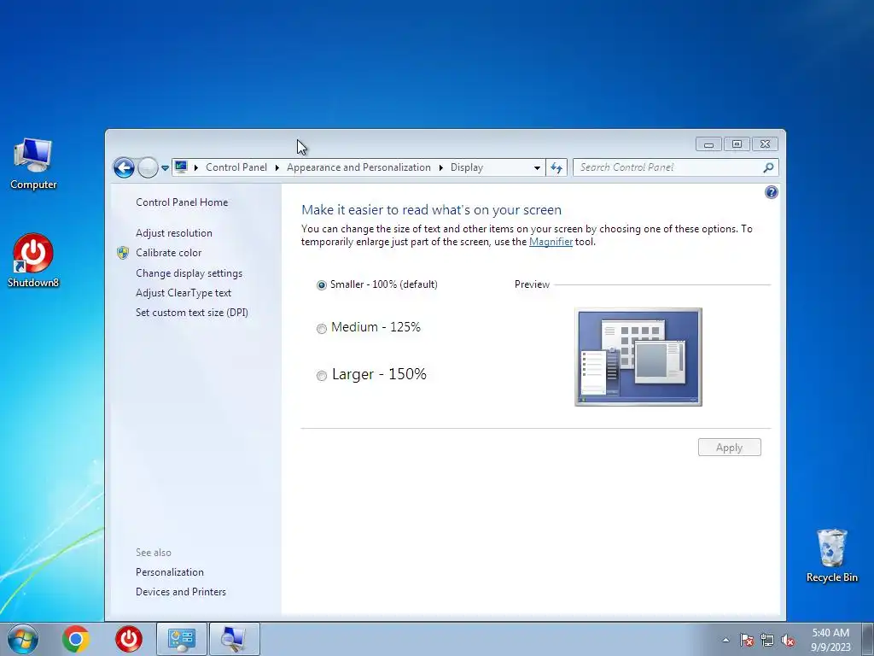Click Show desktop at the taskbar end
The width and height of the screenshot is (874, 656).
tap(868, 639)
